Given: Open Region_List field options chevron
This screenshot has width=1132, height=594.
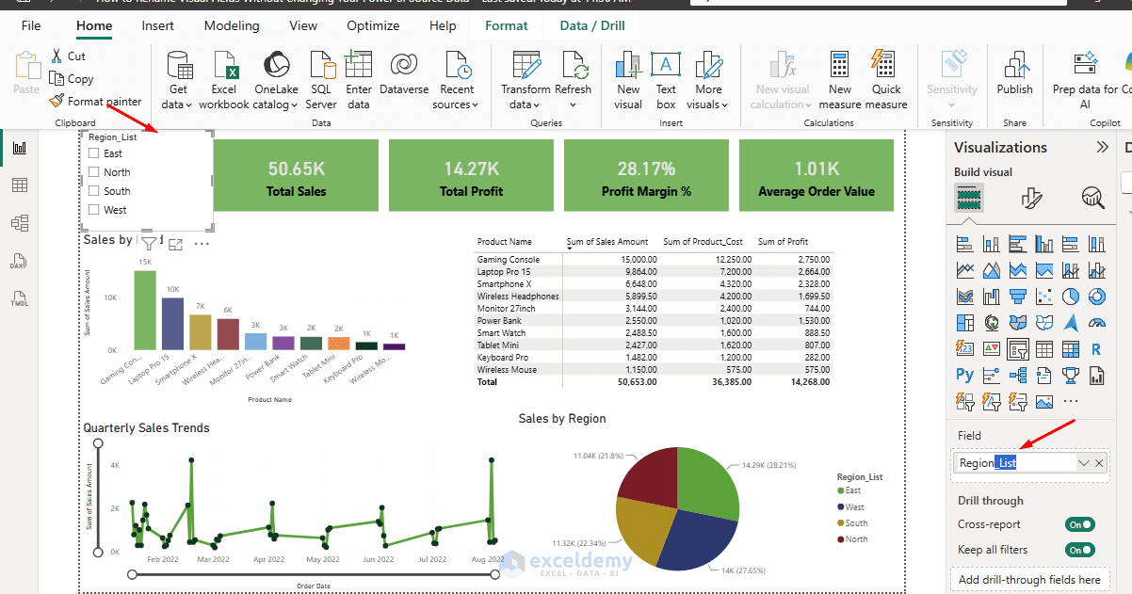Looking at the screenshot, I should click(1084, 463).
